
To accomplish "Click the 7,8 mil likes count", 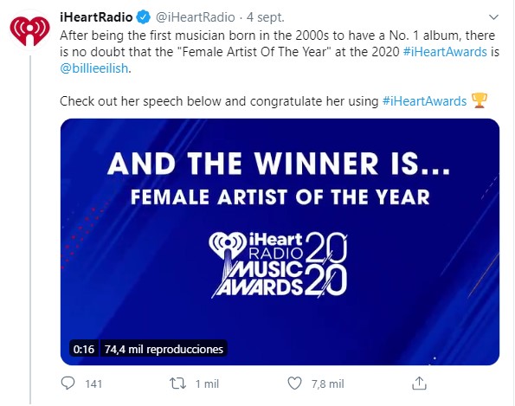I will pos(327,383).
